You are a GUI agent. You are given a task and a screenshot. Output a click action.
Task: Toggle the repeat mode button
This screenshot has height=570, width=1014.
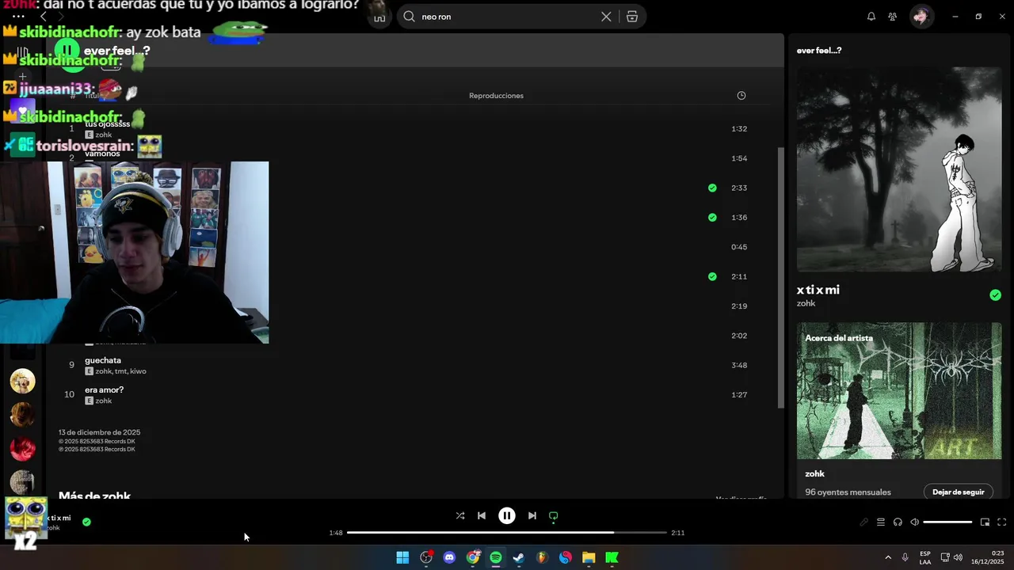[554, 515]
